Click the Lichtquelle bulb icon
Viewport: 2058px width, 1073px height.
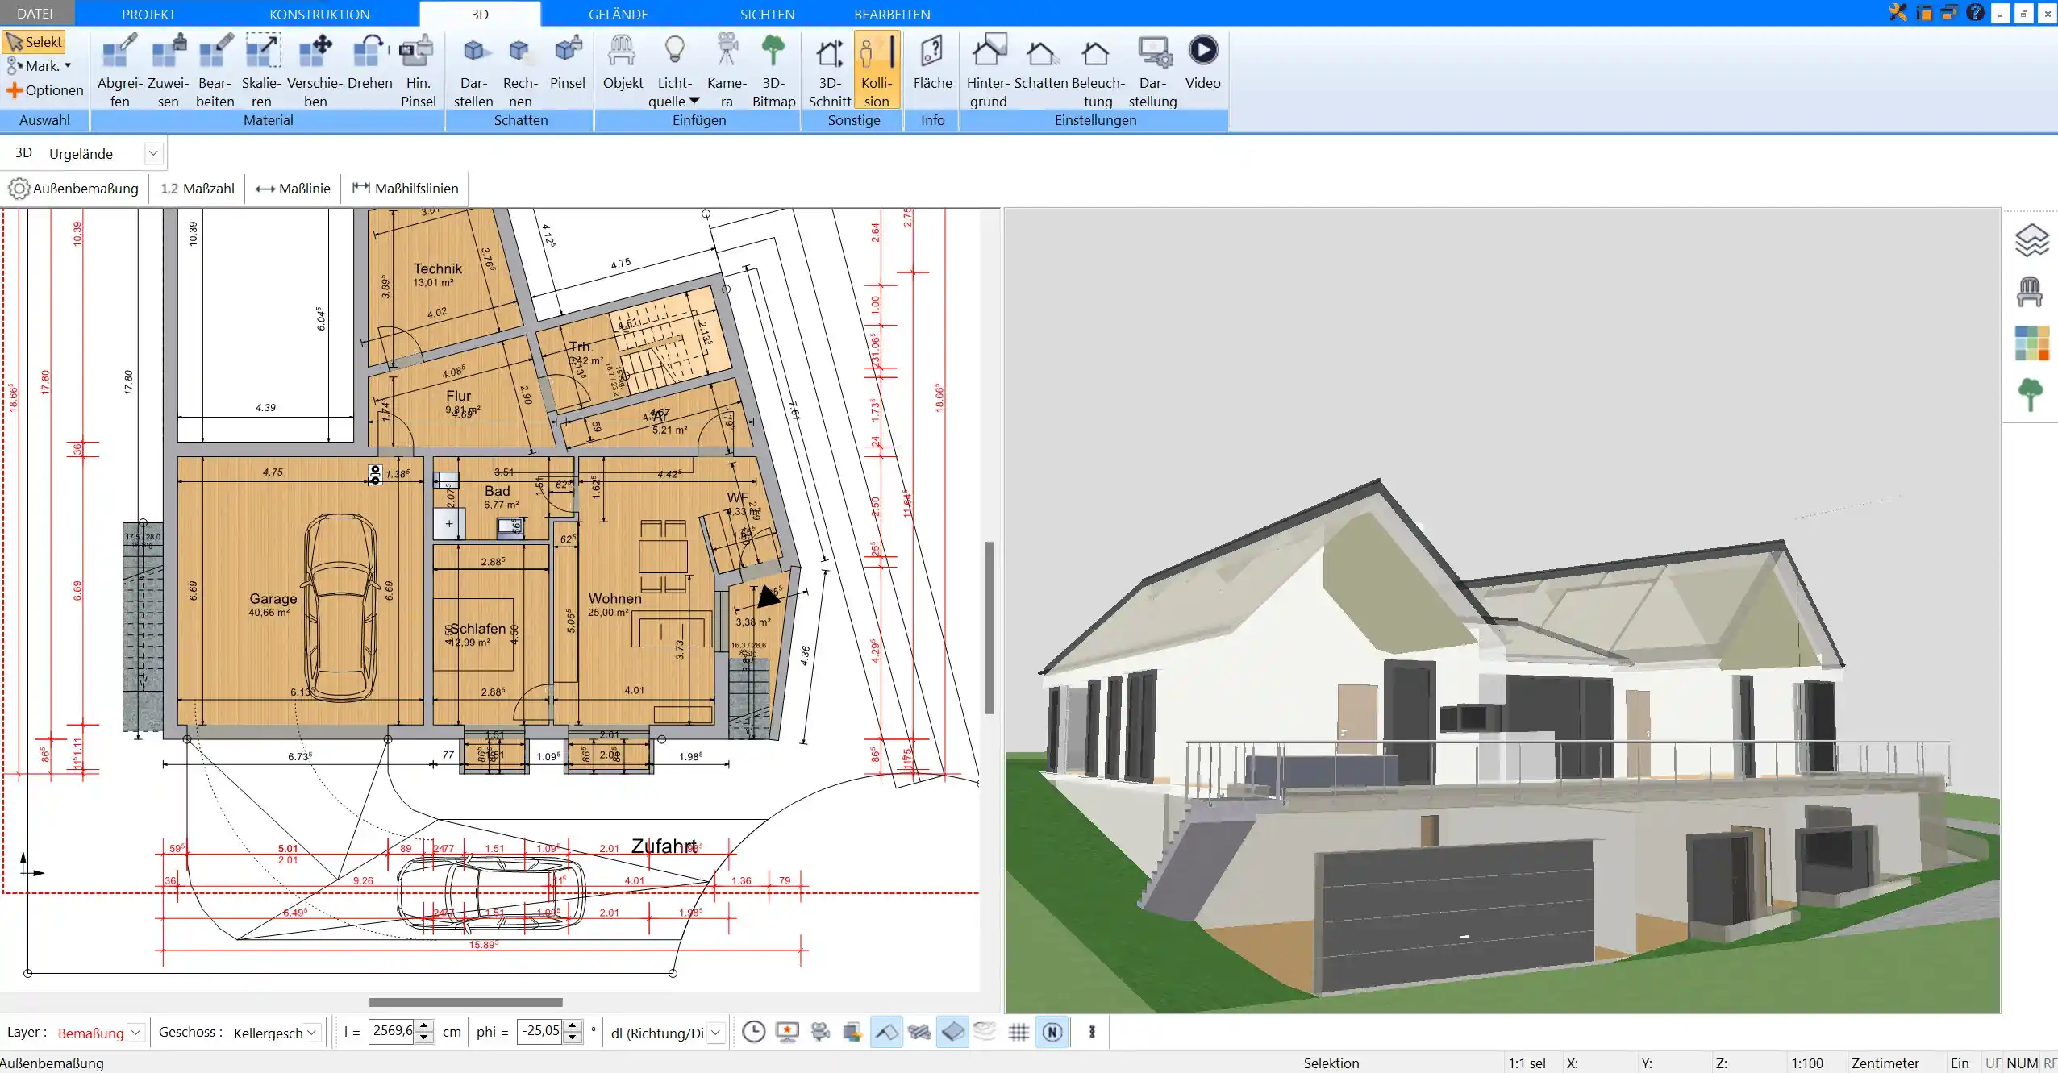click(x=674, y=52)
